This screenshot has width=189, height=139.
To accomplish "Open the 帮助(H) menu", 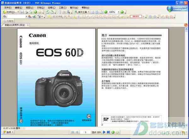I will click(x=85, y=8).
